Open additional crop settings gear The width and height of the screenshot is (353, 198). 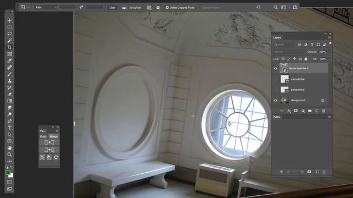[x=158, y=8]
